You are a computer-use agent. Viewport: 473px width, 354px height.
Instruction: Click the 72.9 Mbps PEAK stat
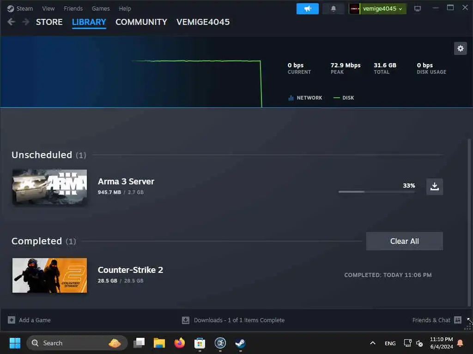346,68
